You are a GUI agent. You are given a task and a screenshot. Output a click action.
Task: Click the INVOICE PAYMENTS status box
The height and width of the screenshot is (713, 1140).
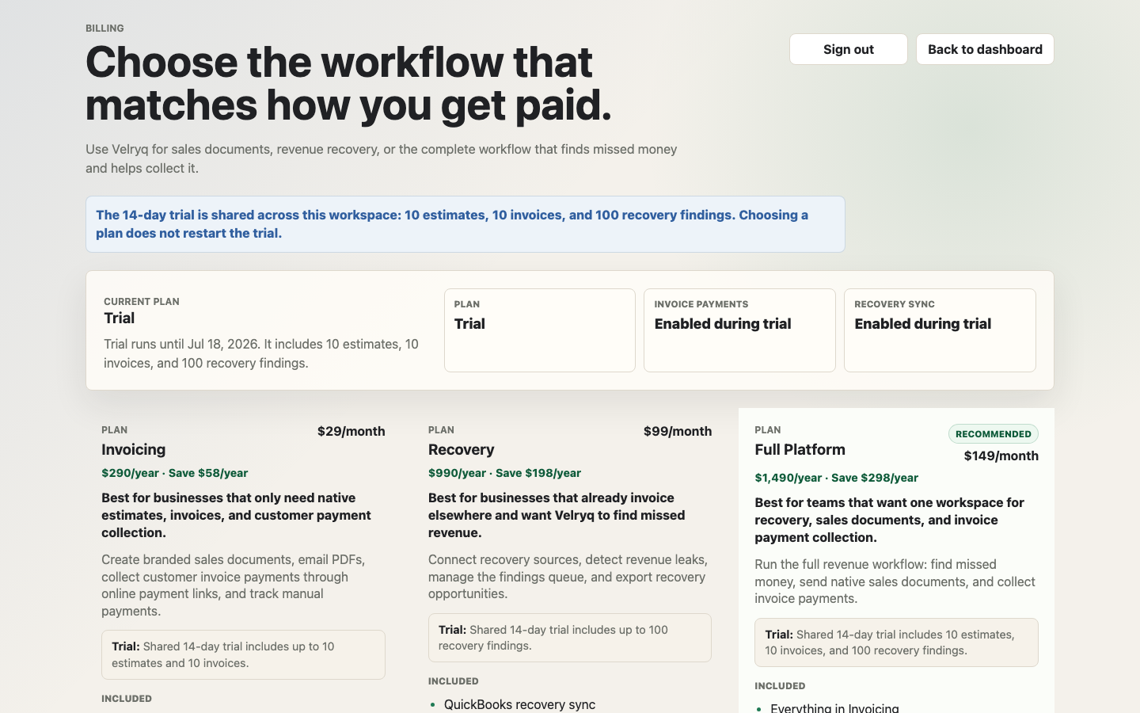pyautogui.click(x=739, y=330)
